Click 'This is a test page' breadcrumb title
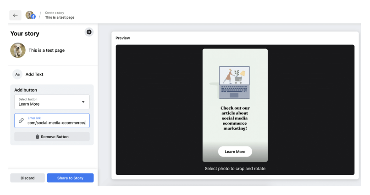This screenshot has height=195, width=370. click(60, 17)
